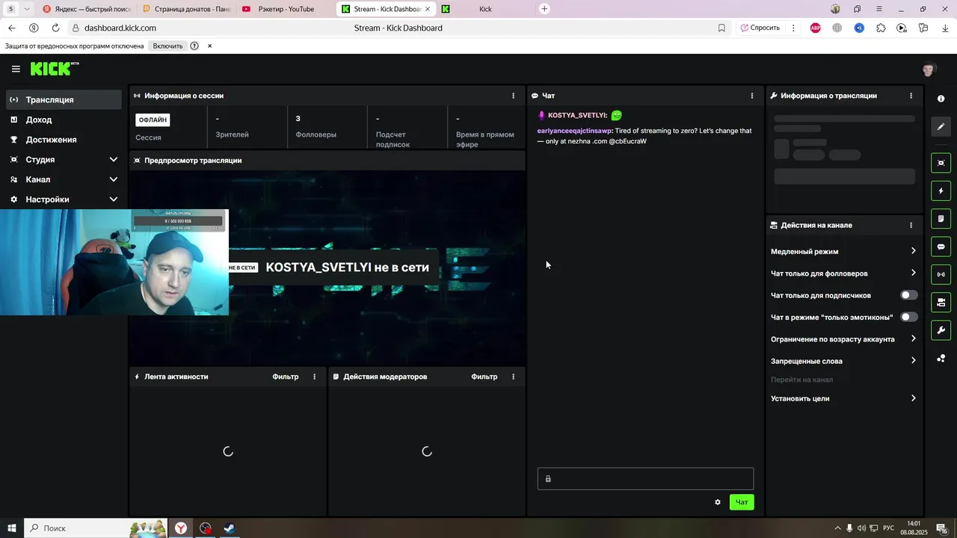Click the AdBlock Plus extension icon
Screen dimensions: 957x538
(816, 28)
